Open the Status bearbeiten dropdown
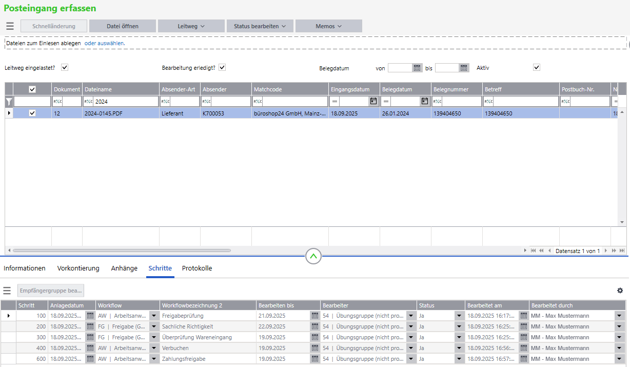Image resolution: width=630 pixels, height=367 pixels. 260,26
